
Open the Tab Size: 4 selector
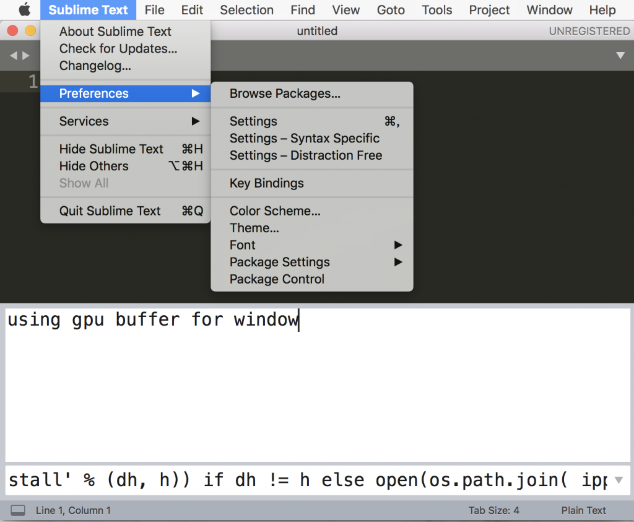coord(493,510)
